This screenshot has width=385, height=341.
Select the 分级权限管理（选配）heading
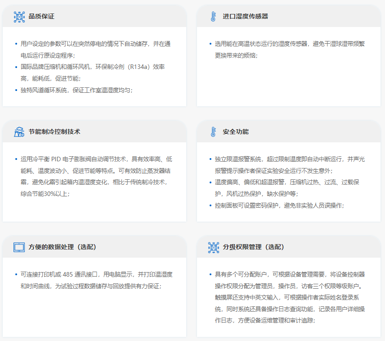point(256,247)
